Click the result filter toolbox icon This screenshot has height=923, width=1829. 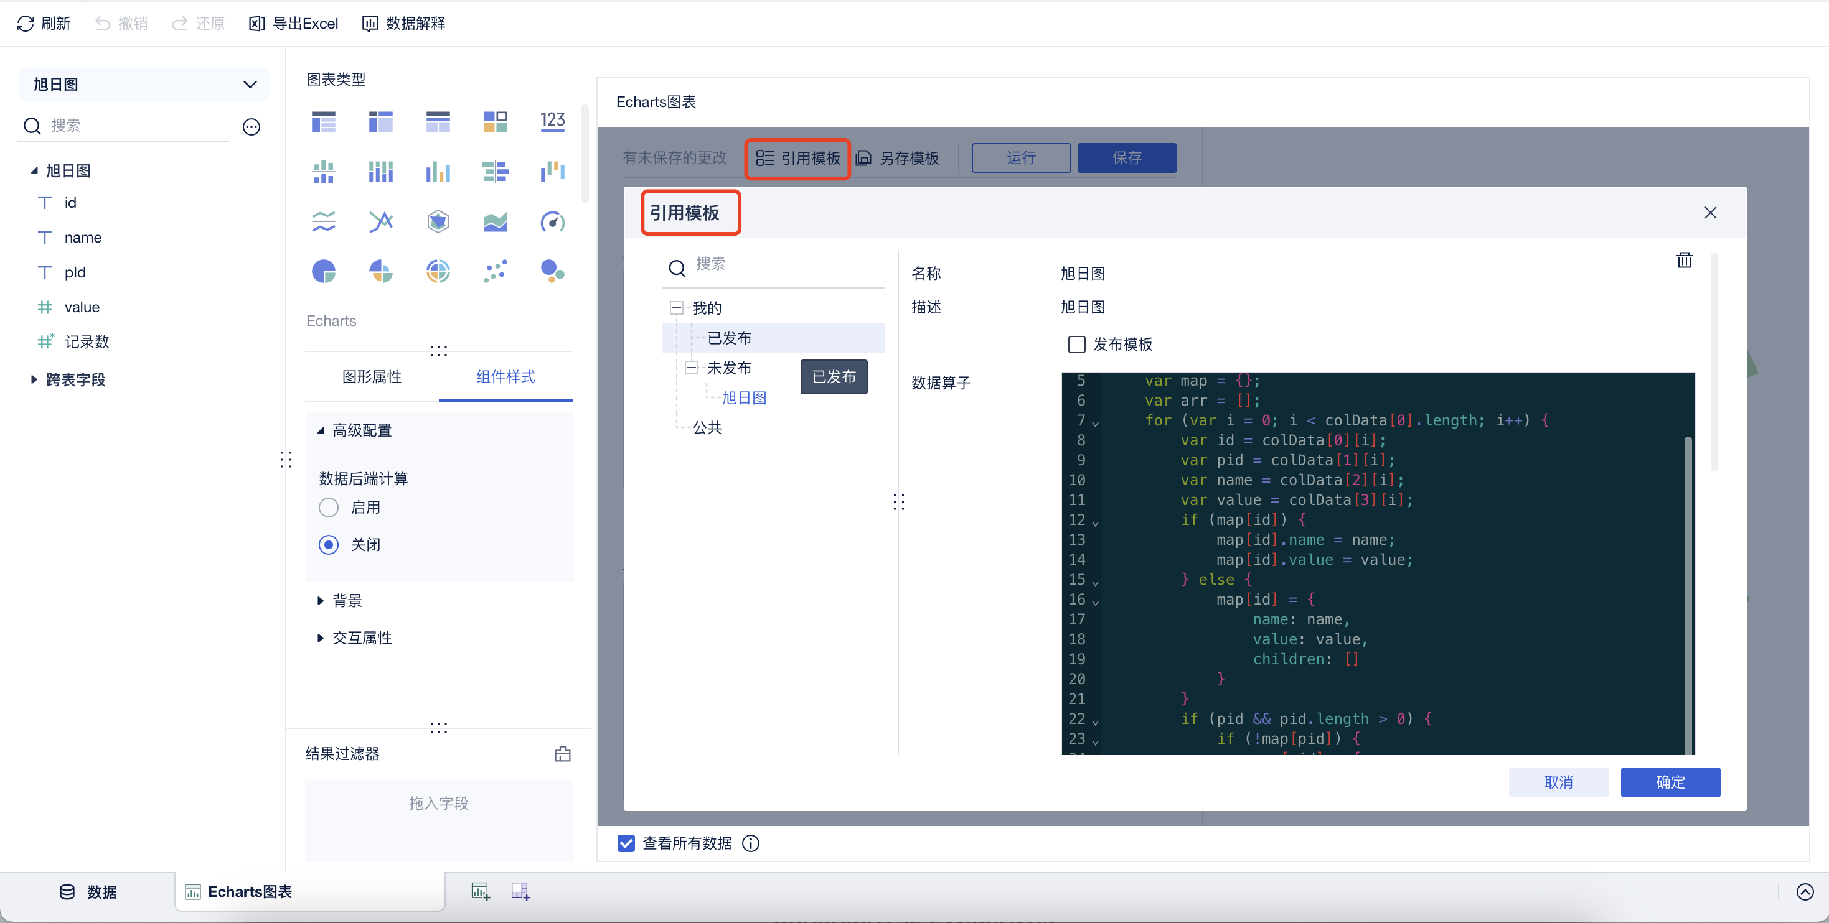click(x=562, y=753)
